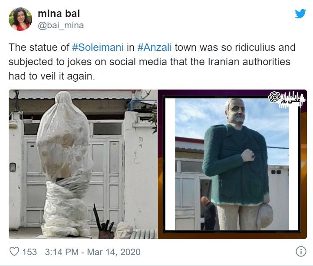Open the @bai_mina handle link

[61, 25]
